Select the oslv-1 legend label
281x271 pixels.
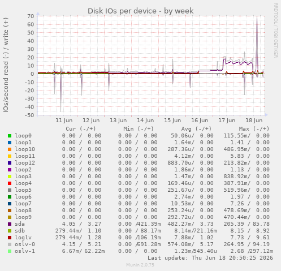pyautogui.click(x=25, y=251)
